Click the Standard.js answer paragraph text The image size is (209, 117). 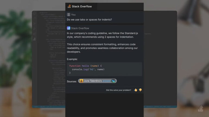(x=102, y=35)
